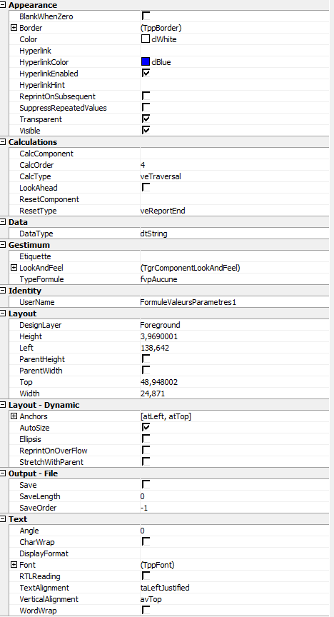Expand the Font property
The image size is (334, 617).
(14, 565)
